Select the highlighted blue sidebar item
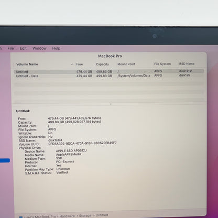This screenshot has height=218, width=218. (x=5, y=160)
